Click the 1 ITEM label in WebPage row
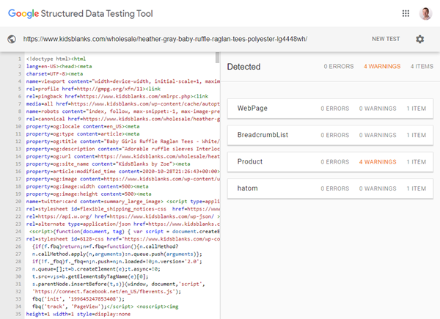 [417, 109]
